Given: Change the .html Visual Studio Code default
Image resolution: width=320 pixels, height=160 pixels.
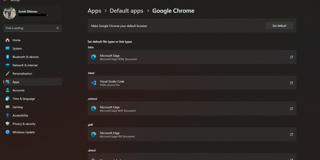Looking at the screenshot, I should click(192, 82).
